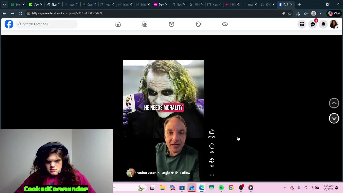Click the Search Facebook field

47,24
